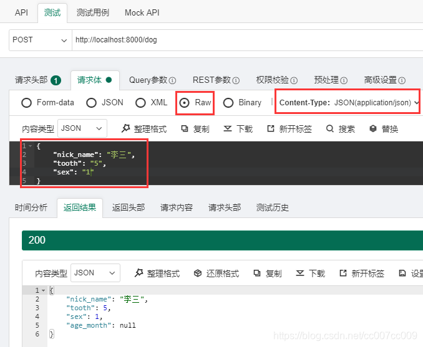Click the info icon beside 预处理
This screenshot has width=423, height=347.
344,80
